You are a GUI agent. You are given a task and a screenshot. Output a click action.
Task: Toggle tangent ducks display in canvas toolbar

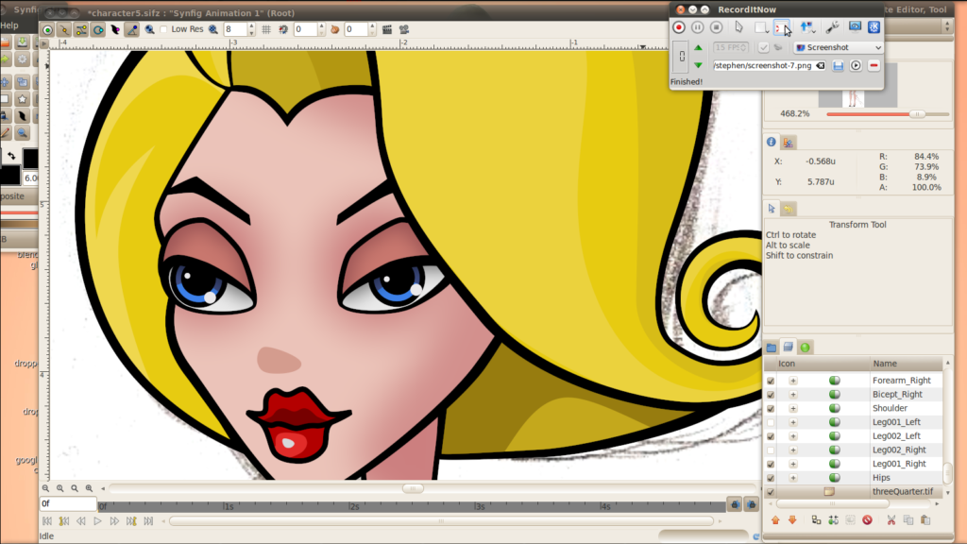click(81, 29)
